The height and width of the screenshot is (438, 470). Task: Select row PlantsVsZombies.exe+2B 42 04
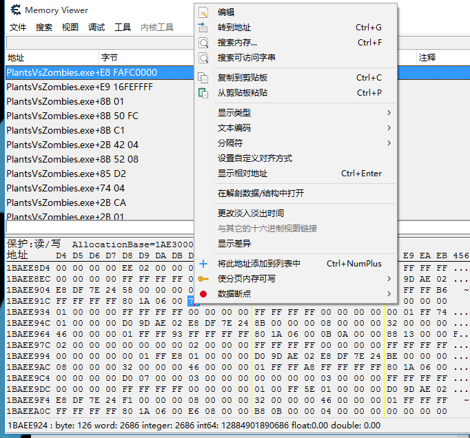99,145
